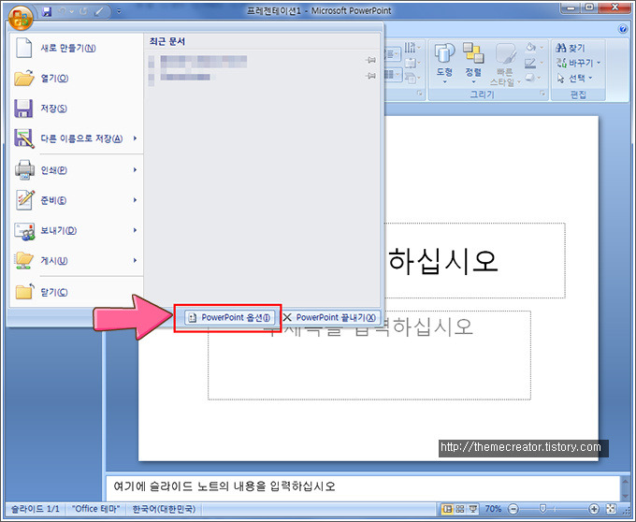
Task: Click the title placeholder on the slide
Action: (x=475, y=260)
